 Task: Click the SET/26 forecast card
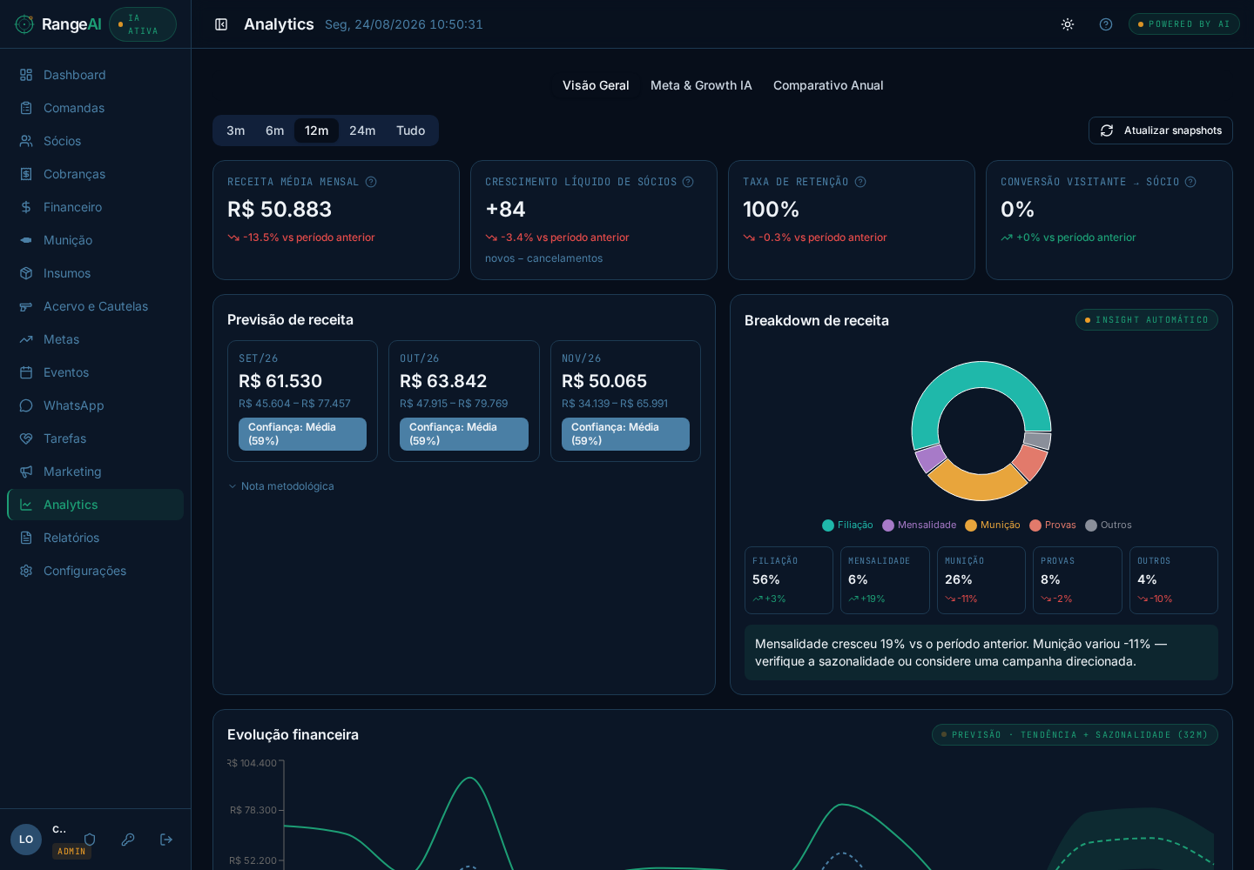pos(302,401)
